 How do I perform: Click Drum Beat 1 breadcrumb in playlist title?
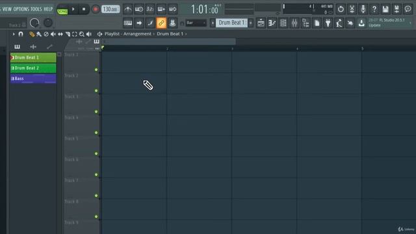coord(170,34)
